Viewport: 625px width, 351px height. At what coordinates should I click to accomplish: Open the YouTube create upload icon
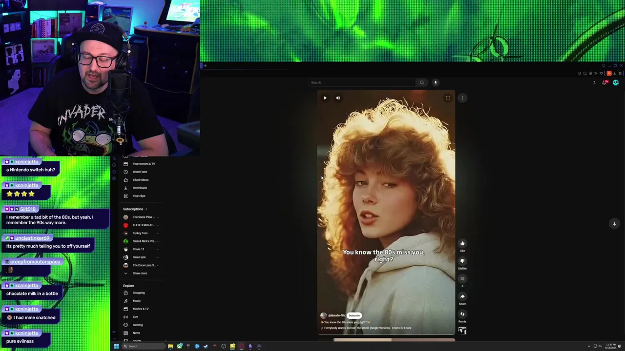594,82
